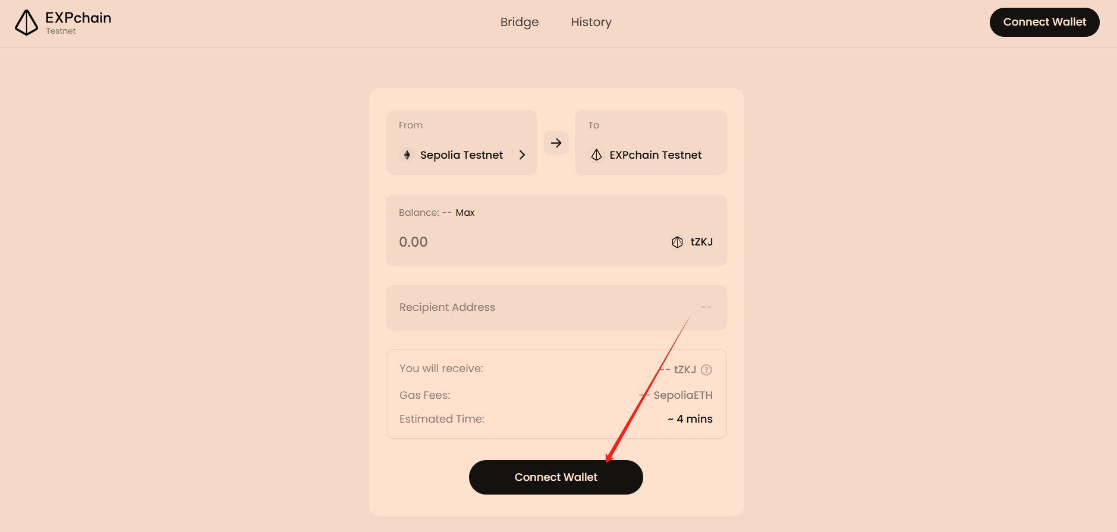
Task: Expand the Sepolia Testnet chevron
Action: click(522, 155)
